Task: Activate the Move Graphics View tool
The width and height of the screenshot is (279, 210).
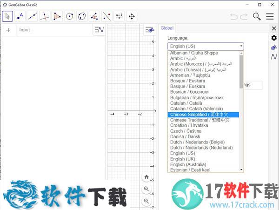Action: click(x=132, y=17)
